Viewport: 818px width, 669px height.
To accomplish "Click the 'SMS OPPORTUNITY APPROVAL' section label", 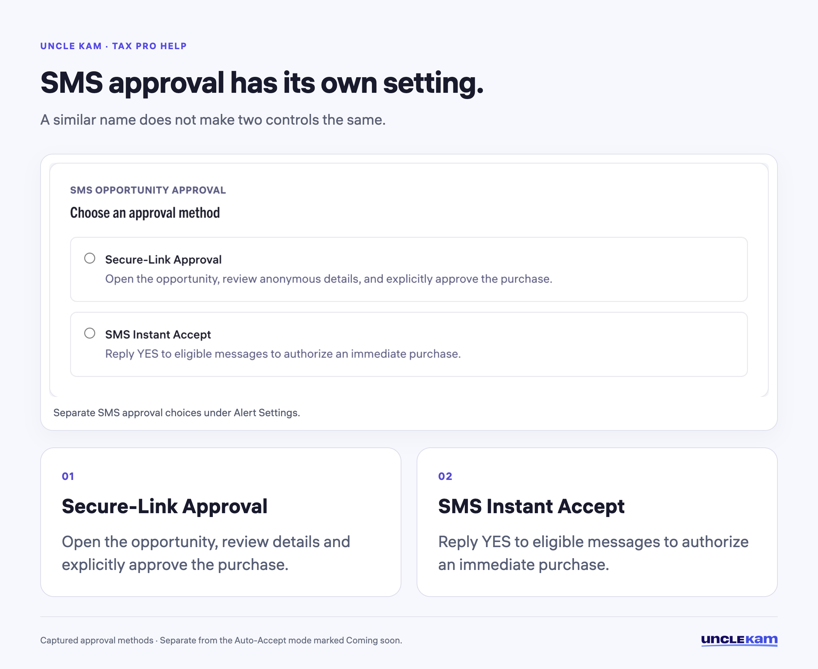I will point(148,190).
